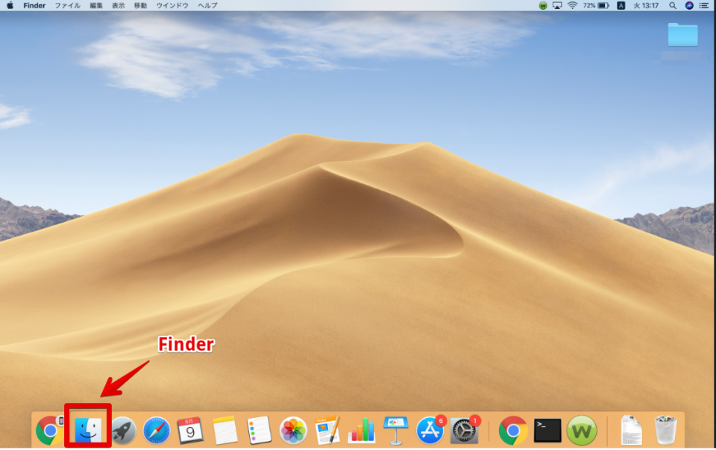The image size is (716, 450).
Task: Open Numbers bar-chart app icon
Action: pyautogui.click(x=362, y=431)
